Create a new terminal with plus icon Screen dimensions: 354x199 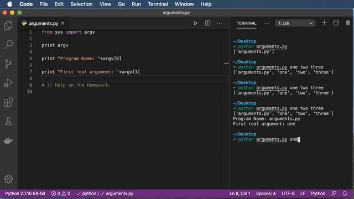324,23
